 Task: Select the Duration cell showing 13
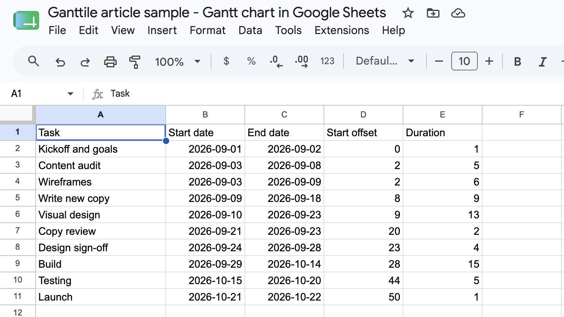tap(443, 214)
